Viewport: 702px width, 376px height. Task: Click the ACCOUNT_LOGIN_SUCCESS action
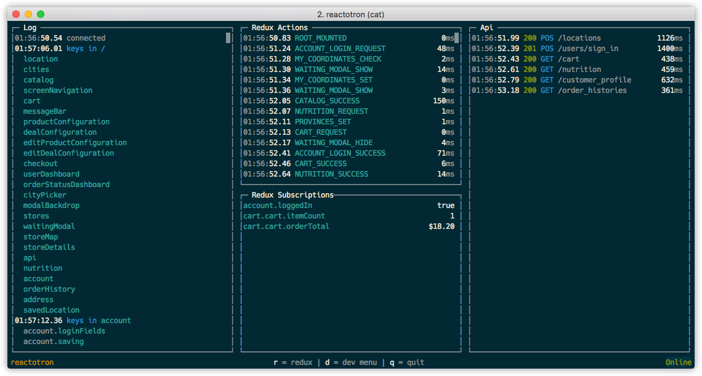[349, 153]
